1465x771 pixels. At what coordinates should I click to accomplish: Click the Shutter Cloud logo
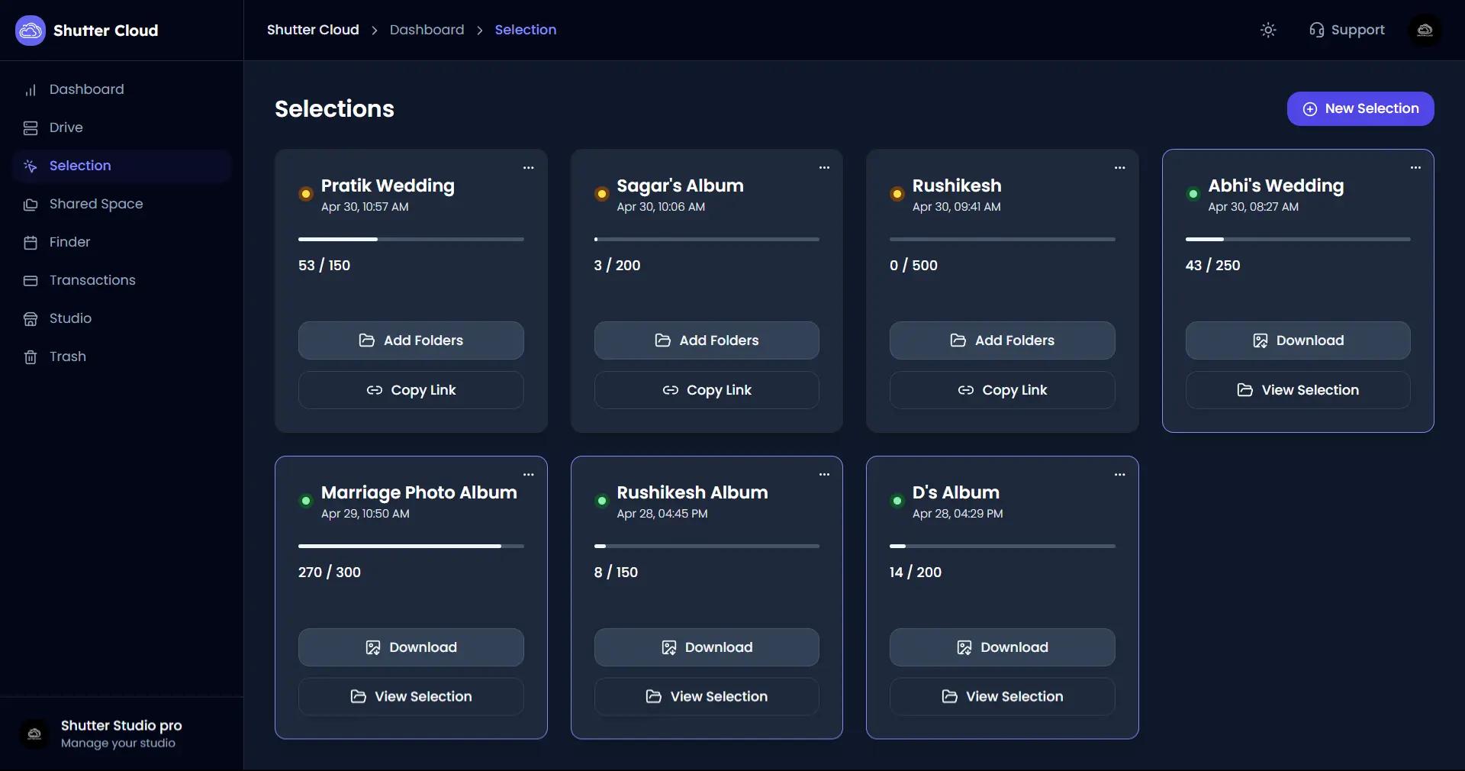[86, 31]
